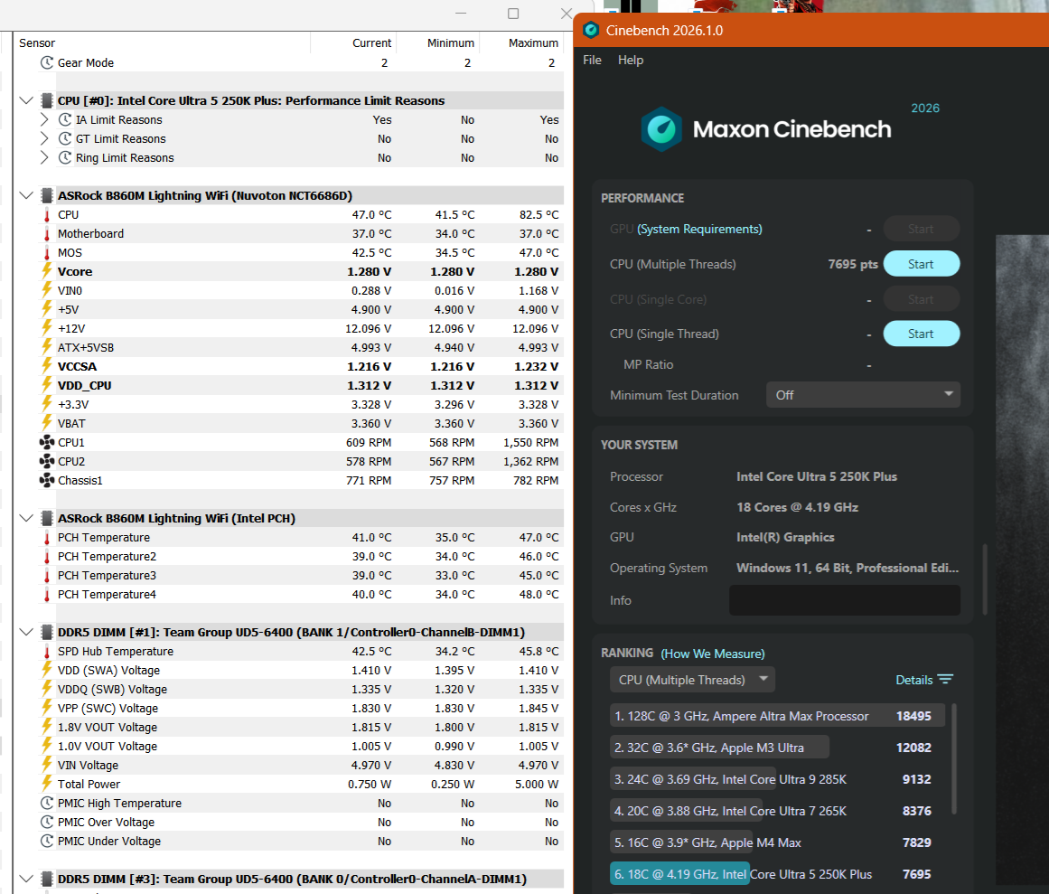
Task: Click the ranking list scrollbar
Action: [954, 758]
